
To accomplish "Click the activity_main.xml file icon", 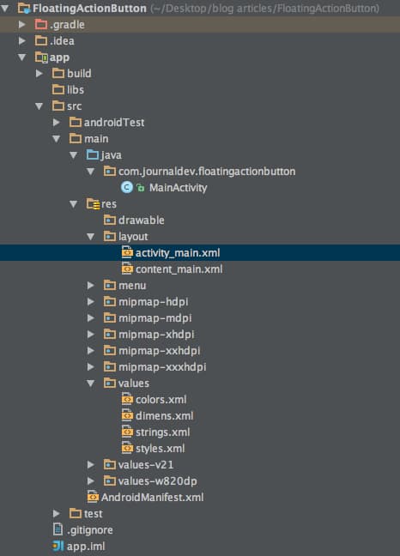I will click(x=127, y=252).
